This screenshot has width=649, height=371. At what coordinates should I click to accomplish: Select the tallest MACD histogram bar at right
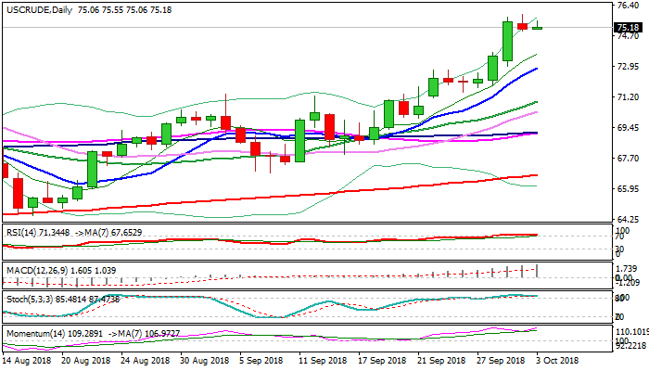[537, 270]
